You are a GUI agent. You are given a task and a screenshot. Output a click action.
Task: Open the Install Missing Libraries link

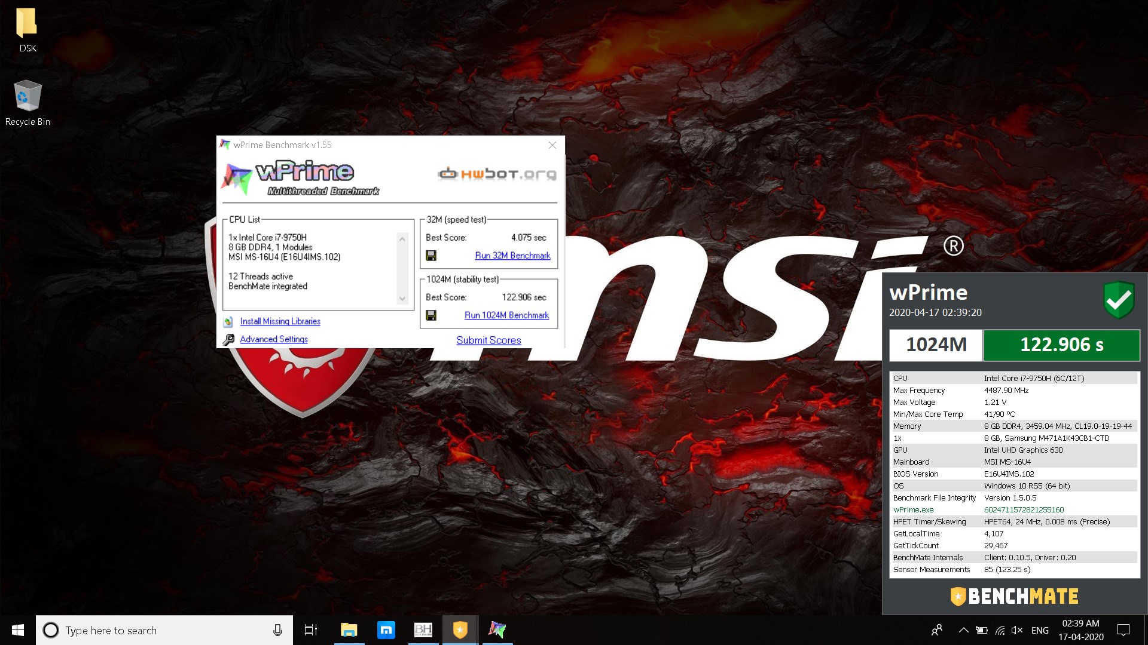280,321
